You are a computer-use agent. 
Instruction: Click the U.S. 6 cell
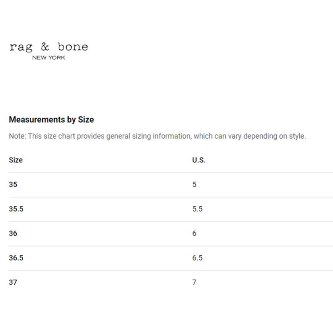[x=194, y=233]
